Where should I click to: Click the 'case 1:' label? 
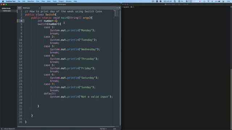49,27
